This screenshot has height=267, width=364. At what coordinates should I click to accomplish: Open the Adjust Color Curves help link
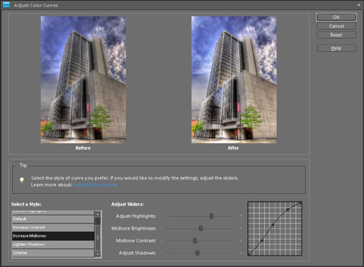click(95, 185)
